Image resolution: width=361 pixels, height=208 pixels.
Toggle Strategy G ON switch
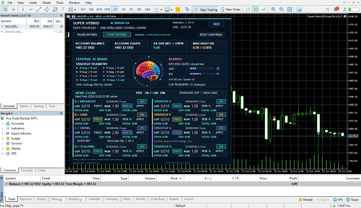(x=221, y=128)
